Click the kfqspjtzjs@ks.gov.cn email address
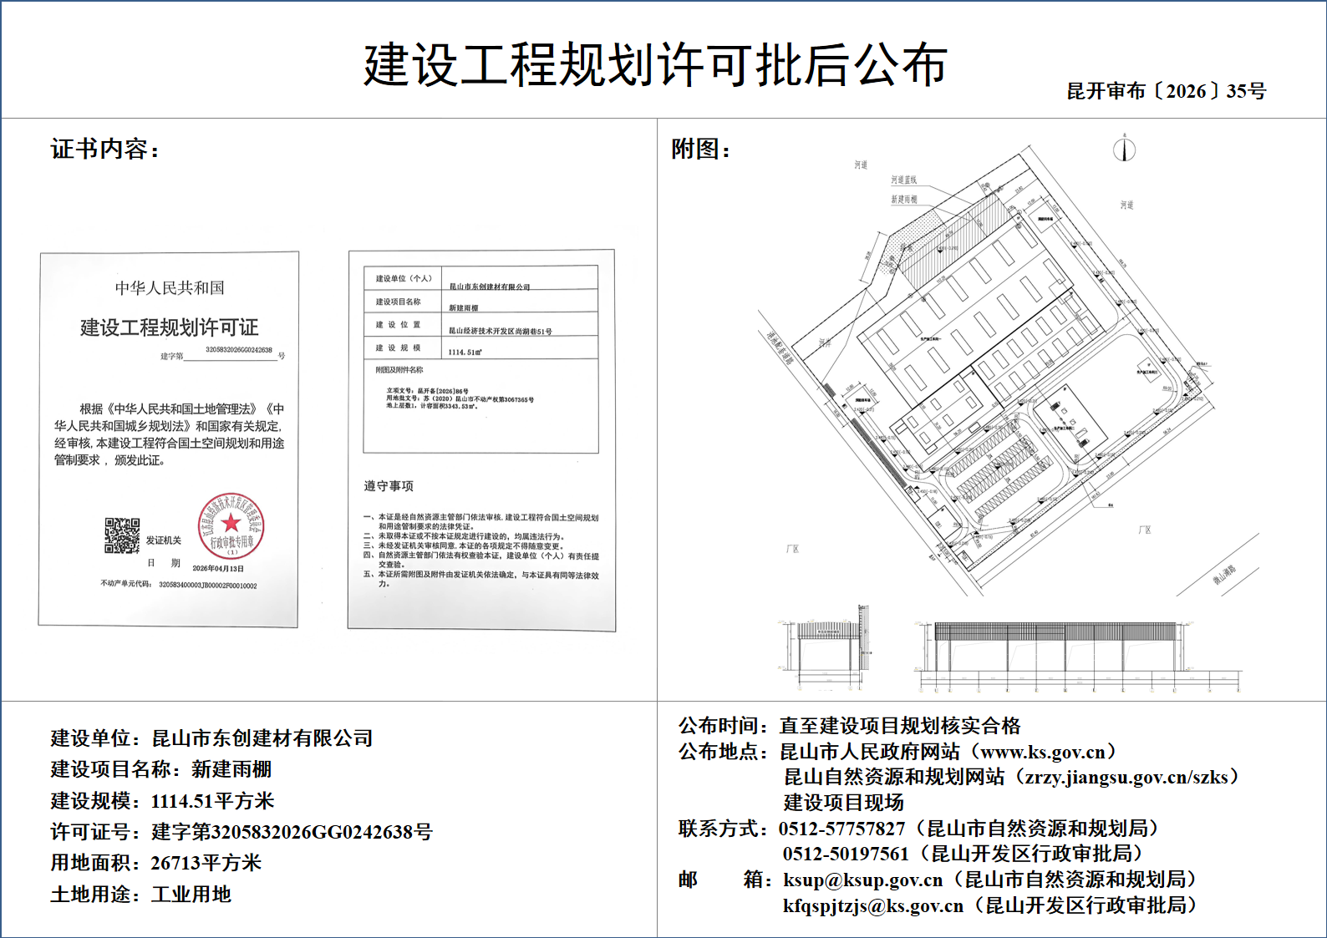1327x938 pixels. coord(872,905)
